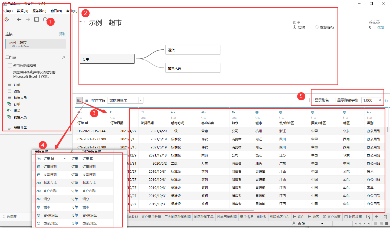Open the 文件(F) menu
The image size is (390, 228).
click(8, 11)
